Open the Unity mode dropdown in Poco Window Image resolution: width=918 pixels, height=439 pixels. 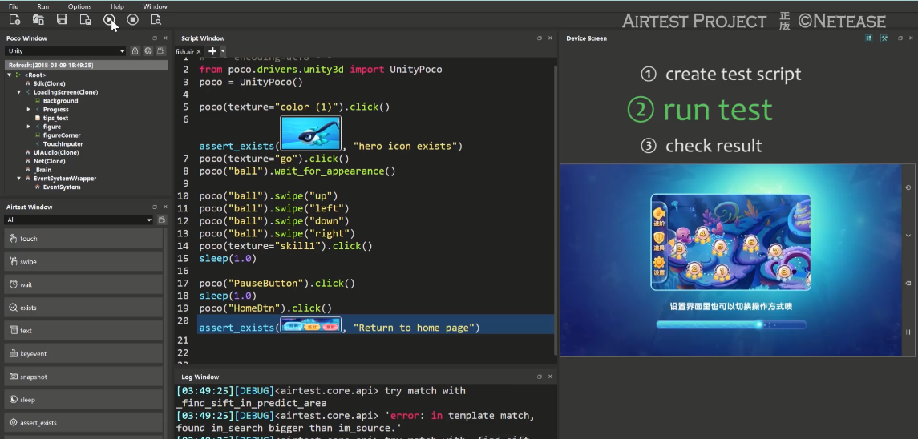click(66, 51)
